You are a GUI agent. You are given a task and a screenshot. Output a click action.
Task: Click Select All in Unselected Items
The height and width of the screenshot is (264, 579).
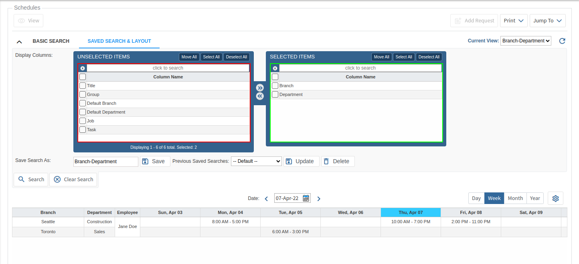coord(211,57)
